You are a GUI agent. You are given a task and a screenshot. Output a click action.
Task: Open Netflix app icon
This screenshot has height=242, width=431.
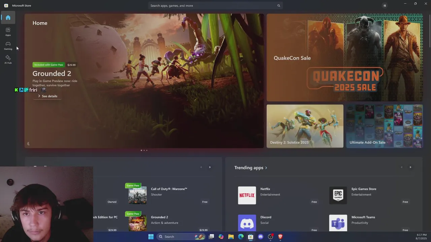coord(247,195)
